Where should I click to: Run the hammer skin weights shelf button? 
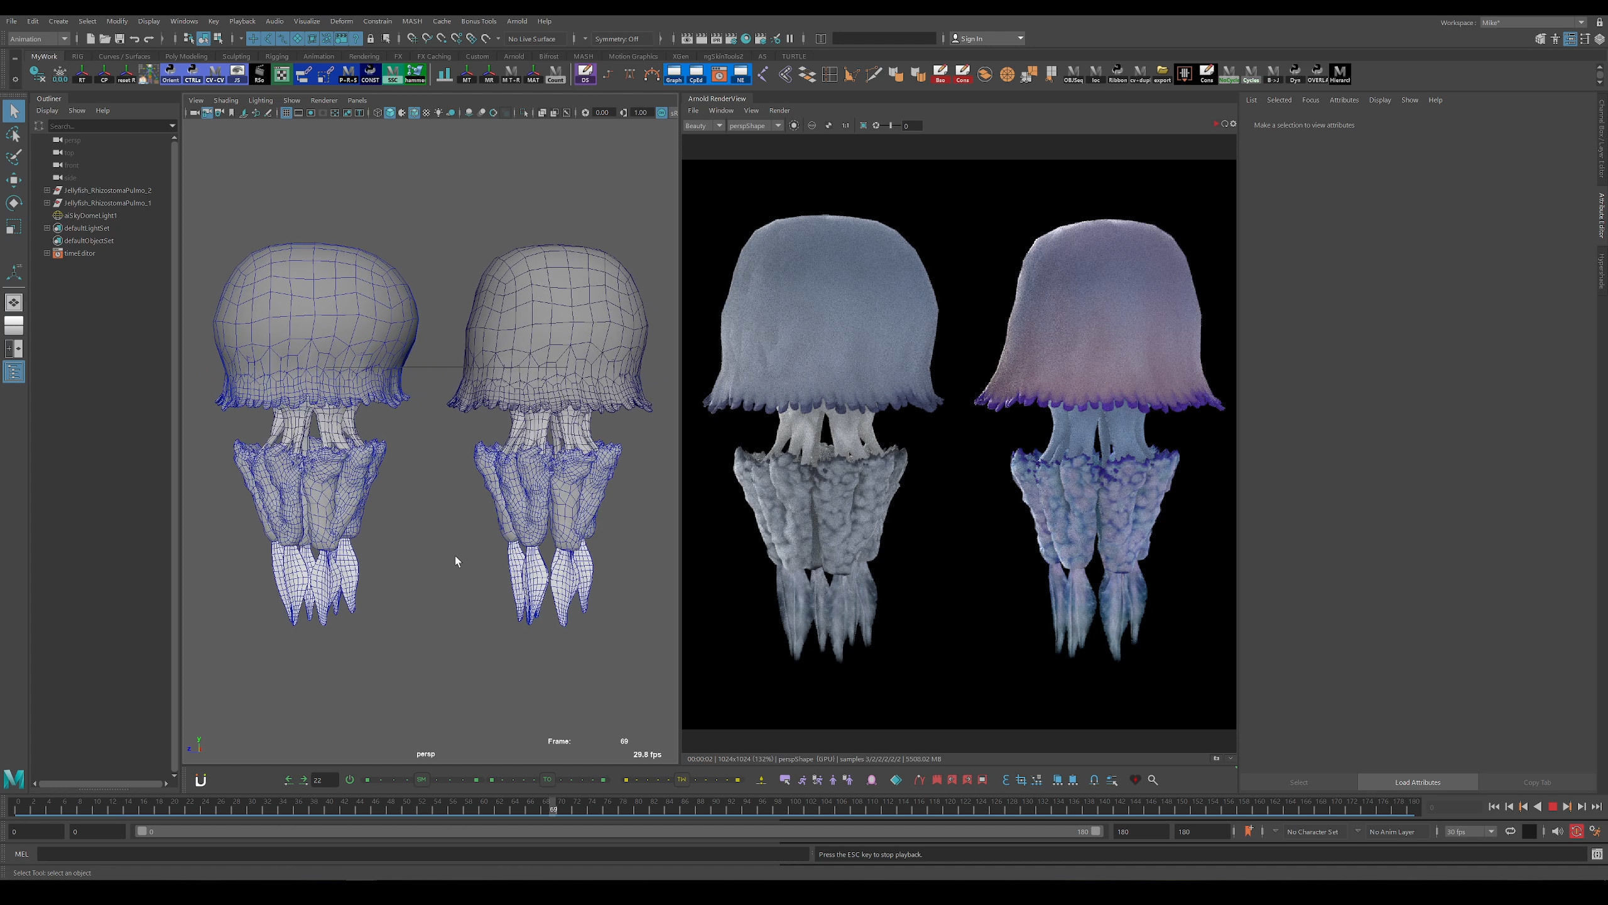coord(415,74)
